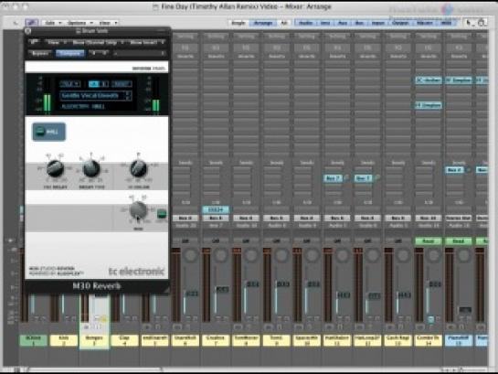Toggle Bypass in the plug-in header
This screenshot has width=498, height=374.
tap(40, 53)
